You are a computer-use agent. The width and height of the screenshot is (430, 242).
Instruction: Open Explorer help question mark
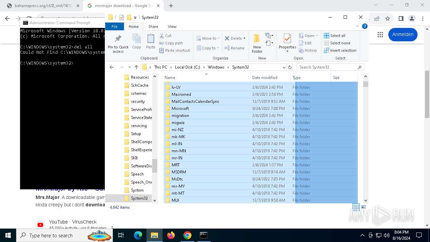365,26
